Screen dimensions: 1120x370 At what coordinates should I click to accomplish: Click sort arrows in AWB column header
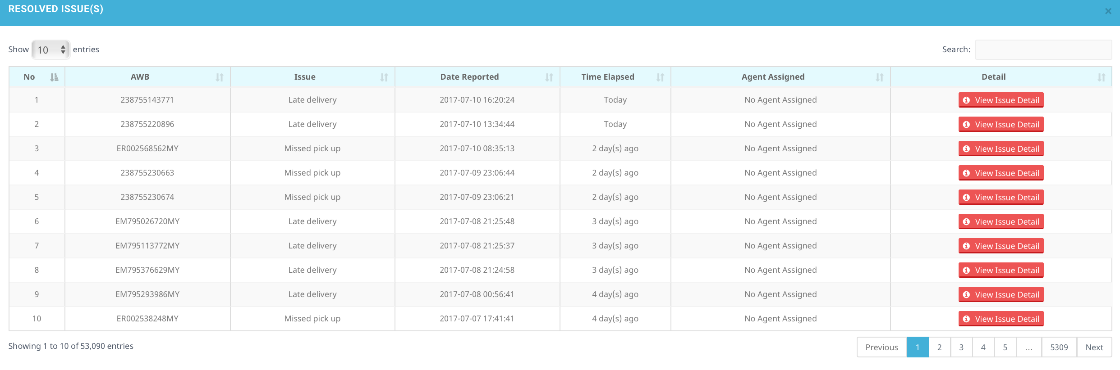[x=220, y=77]
